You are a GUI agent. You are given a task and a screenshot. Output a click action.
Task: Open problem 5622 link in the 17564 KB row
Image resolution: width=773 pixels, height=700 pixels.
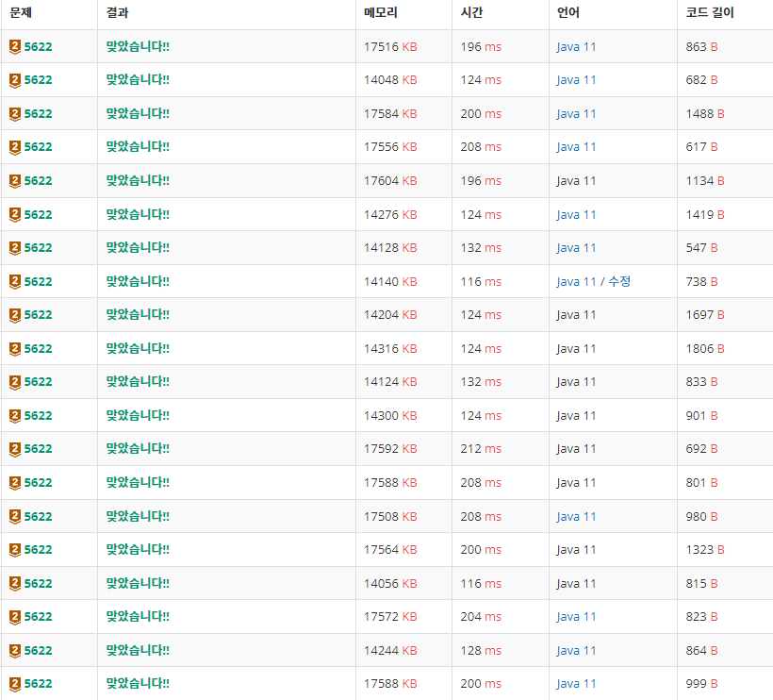coord(38,550)
